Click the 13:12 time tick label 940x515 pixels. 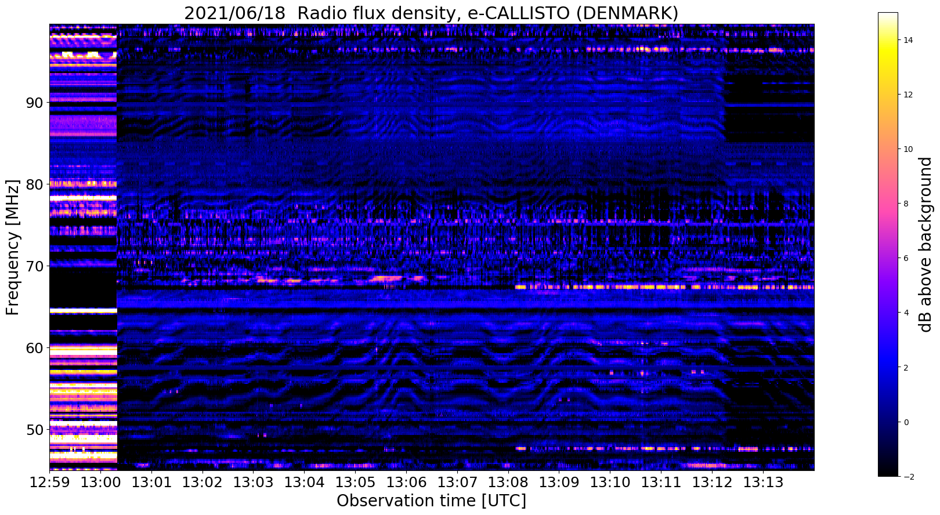[x=712, y=482]
